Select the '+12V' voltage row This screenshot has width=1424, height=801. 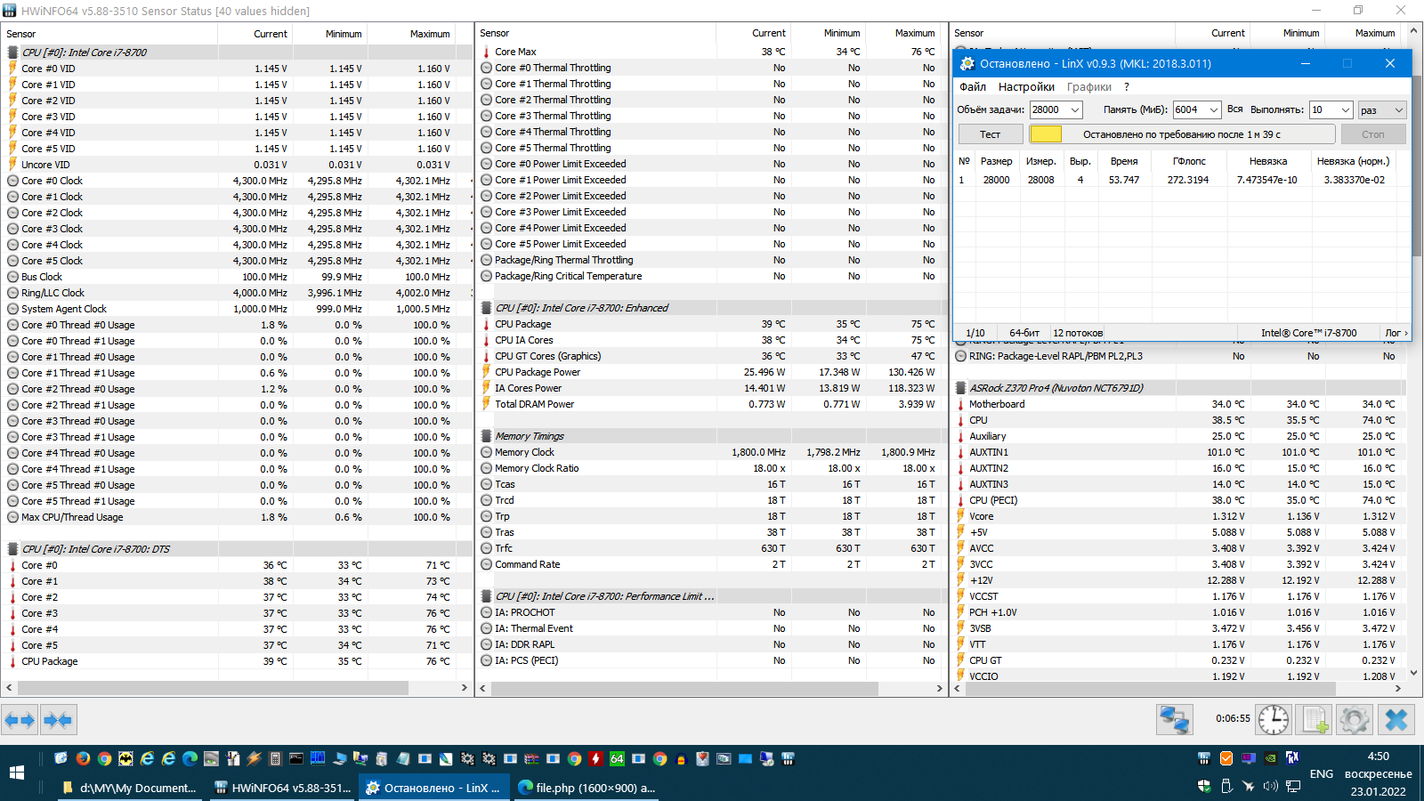(1178, 580)
